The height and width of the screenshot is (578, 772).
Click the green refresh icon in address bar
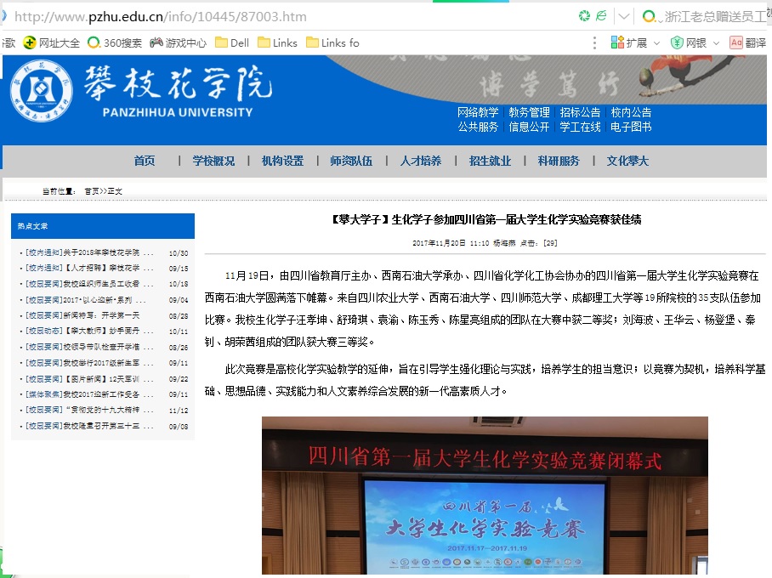coord(584,16)
